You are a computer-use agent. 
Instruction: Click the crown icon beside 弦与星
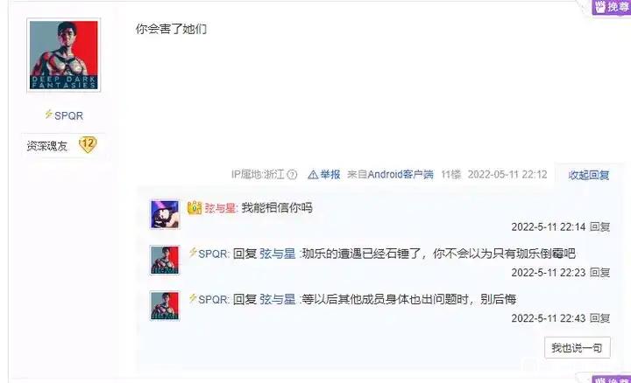coord(195,207)
